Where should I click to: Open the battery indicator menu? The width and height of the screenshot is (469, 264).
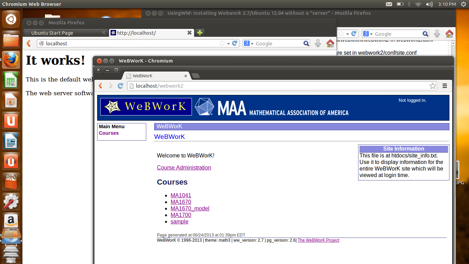[400, 4]
